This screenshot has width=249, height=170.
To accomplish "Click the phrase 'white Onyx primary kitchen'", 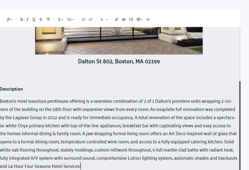I will coord(33,126).
